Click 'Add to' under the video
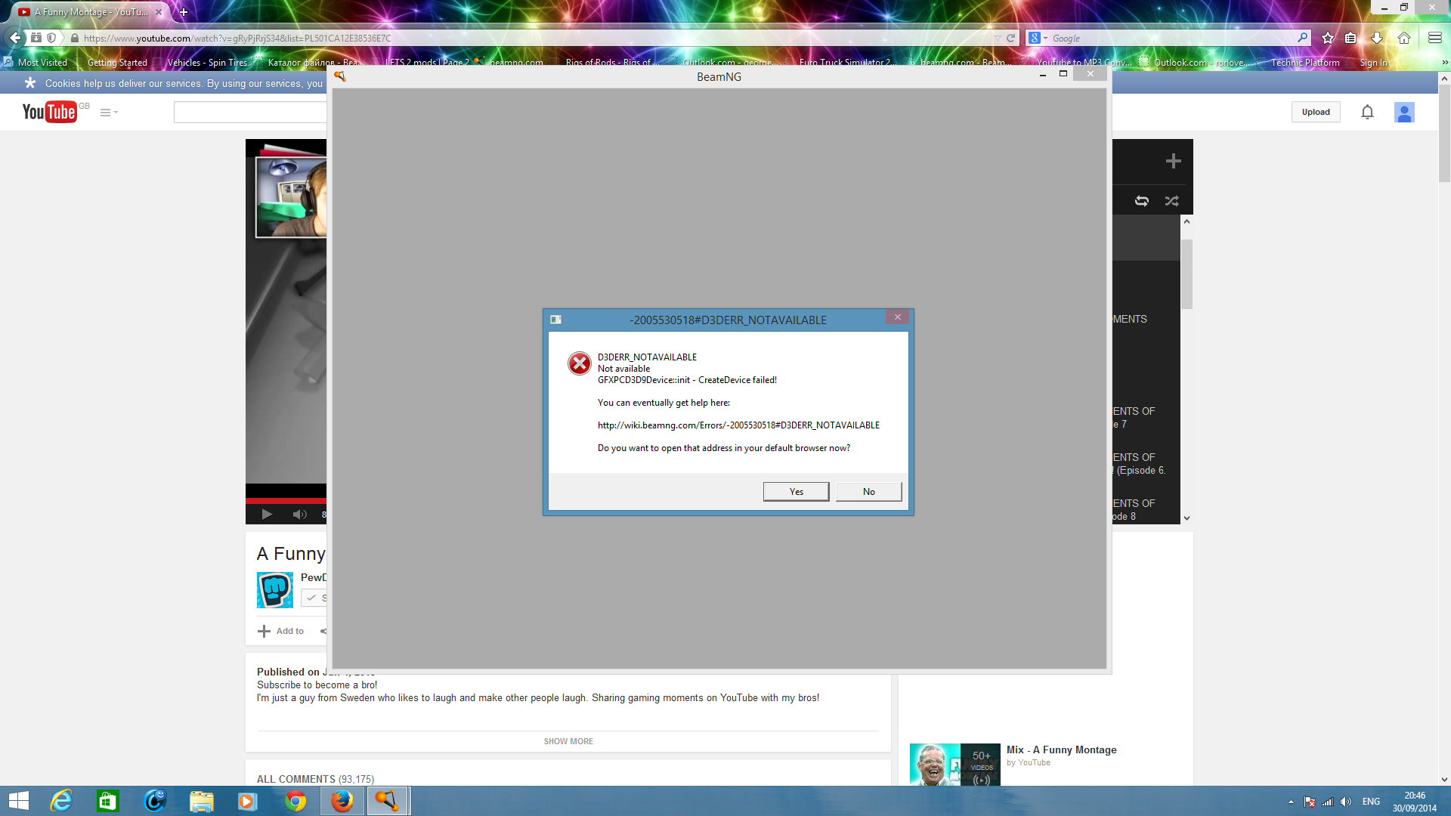1451x816 pixels. tap(281, 631)
